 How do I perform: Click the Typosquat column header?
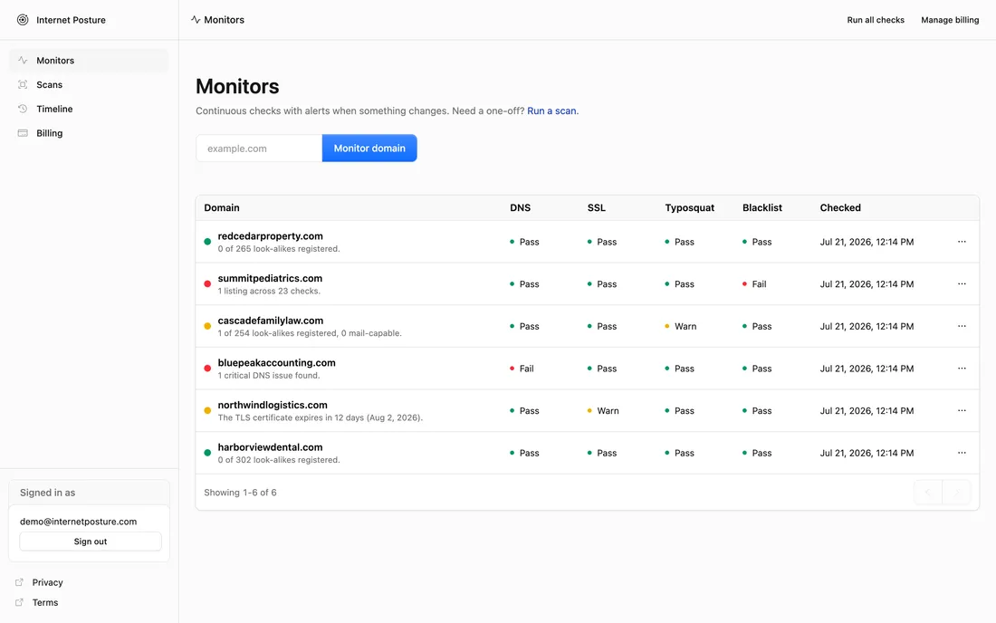pos(690,207)
